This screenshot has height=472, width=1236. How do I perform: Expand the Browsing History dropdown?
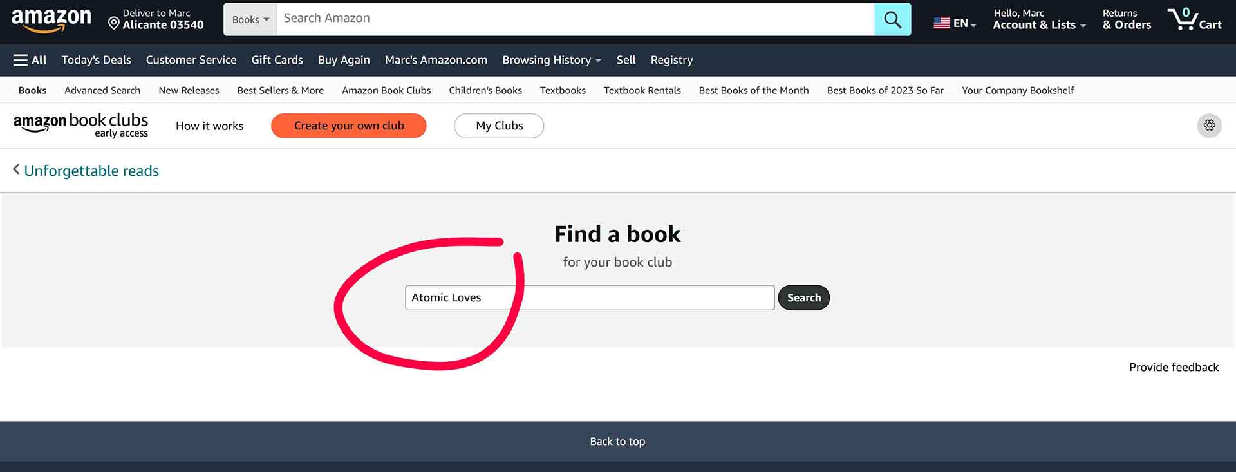click(552, 60)
